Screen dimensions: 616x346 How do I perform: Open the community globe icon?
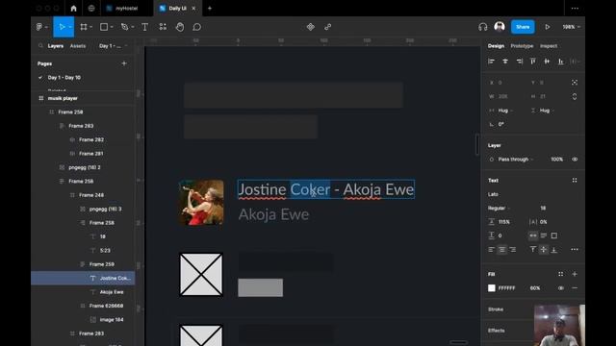(91, 9)
